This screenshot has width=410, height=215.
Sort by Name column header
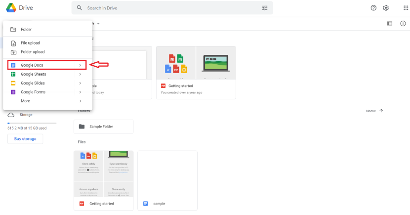371,111
